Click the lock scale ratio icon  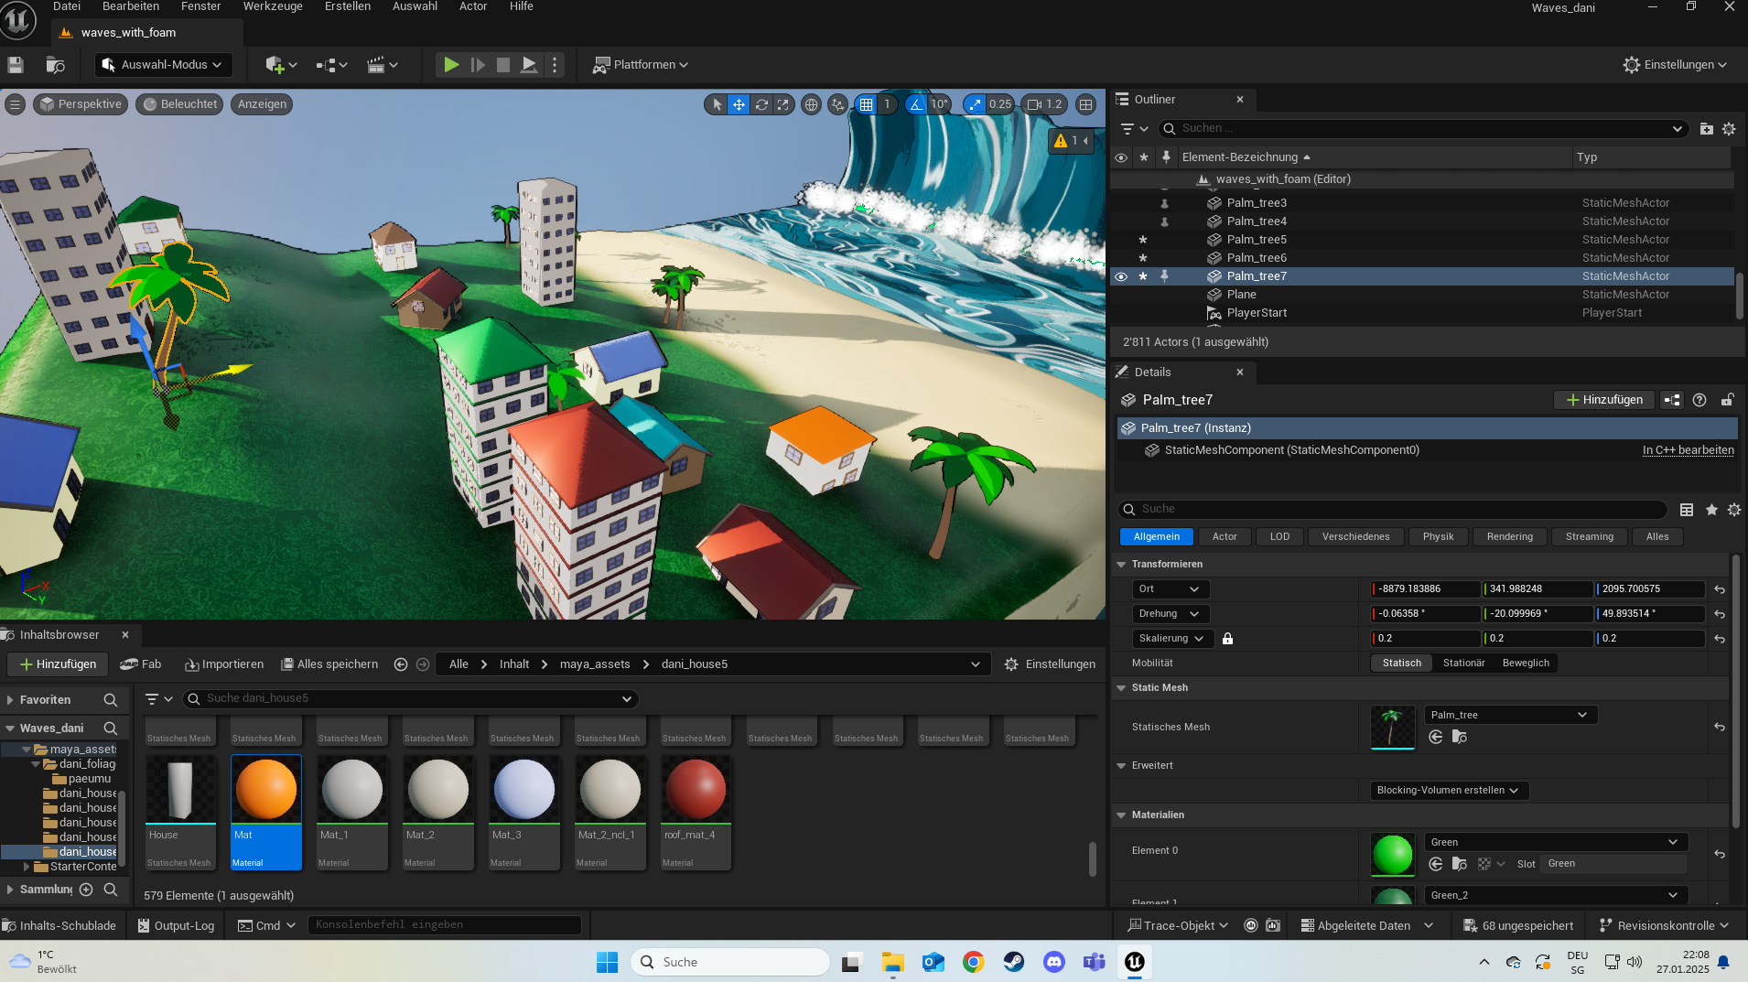click(x=1227, y=639)
